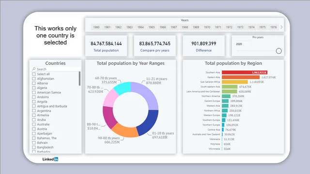The height and width of the screenshot is (174, 310).
Task: Tick the Austria checkbox
Action: (34, 129)
